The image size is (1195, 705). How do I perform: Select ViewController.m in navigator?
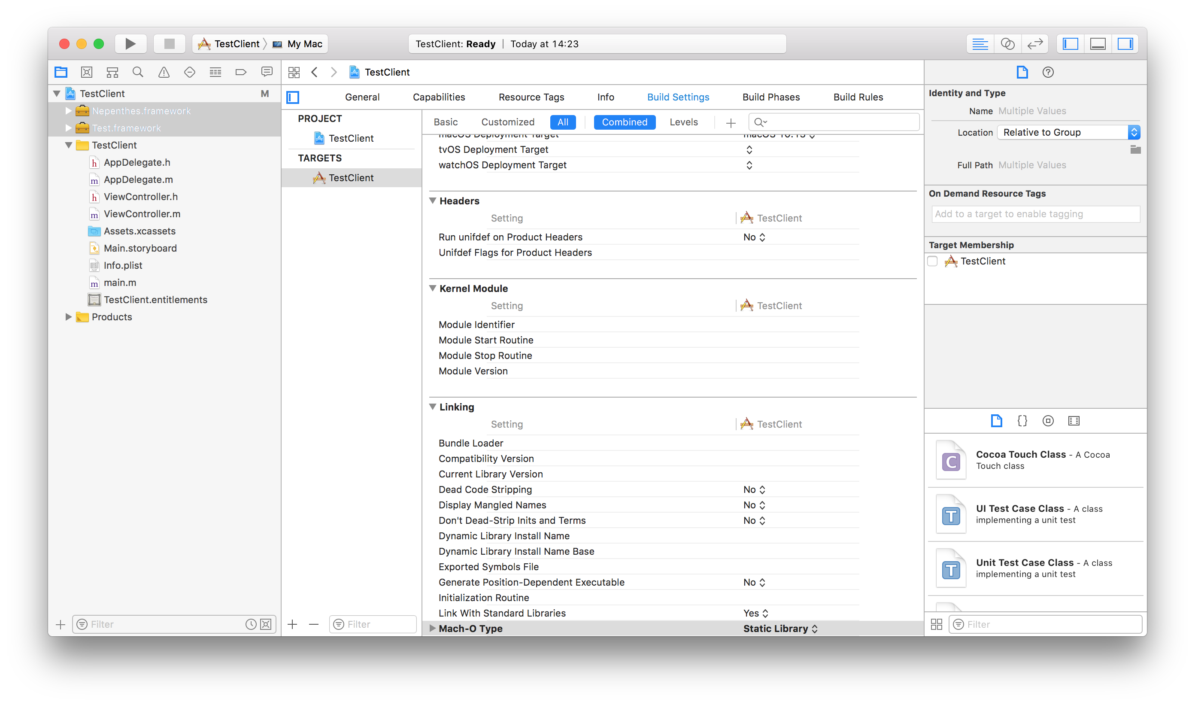(x=142, y=214)
